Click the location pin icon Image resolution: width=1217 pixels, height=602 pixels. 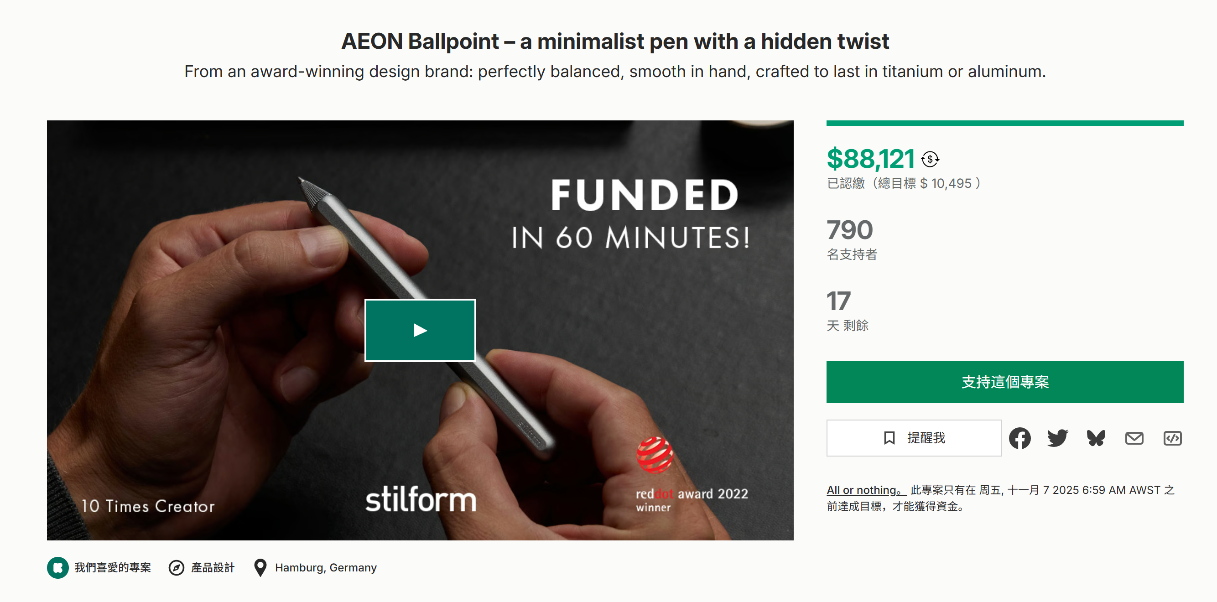click(x=260, y=567)
